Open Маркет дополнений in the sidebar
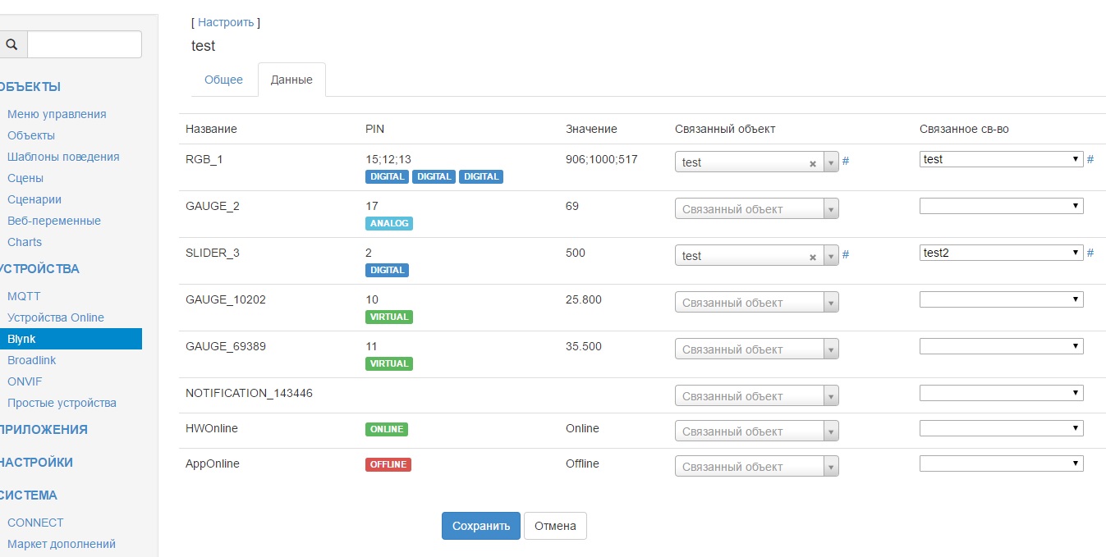The width and height of the screenshot is (1106, 557). pyautogui.click(x=62, y=544)
